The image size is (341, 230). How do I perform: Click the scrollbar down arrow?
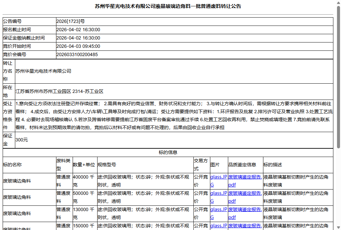[x=338, y=227]
